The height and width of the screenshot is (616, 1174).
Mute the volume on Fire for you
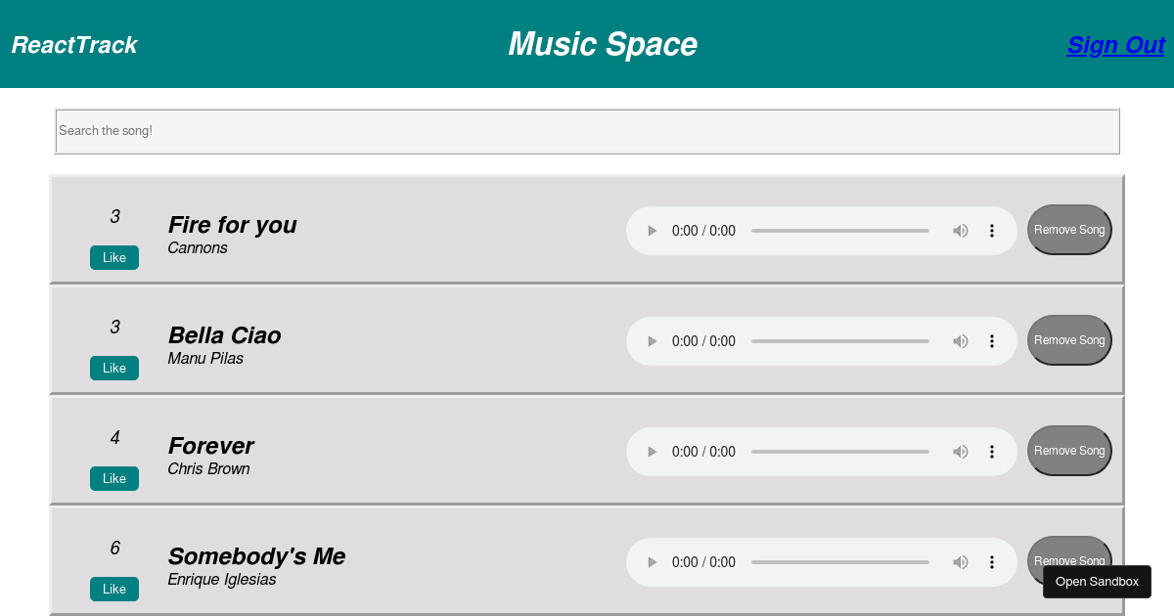pyautogui.click(x=961, y=231)
